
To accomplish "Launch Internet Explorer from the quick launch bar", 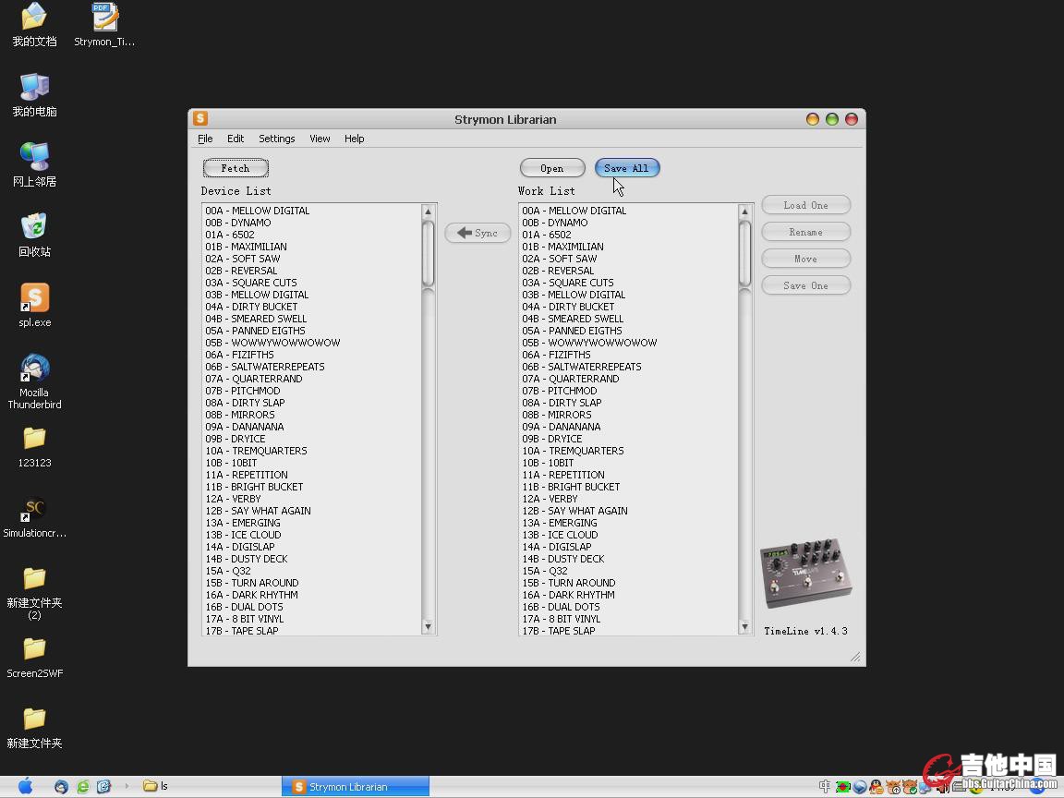I will click(x=83, y=787).
